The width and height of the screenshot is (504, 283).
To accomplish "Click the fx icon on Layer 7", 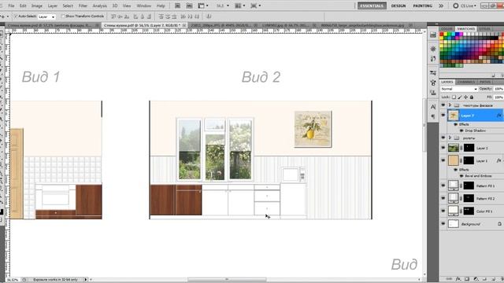I will 498,116.
